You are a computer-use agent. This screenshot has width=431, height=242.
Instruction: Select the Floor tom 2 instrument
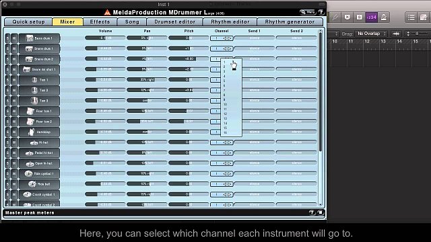click(39, 122)
